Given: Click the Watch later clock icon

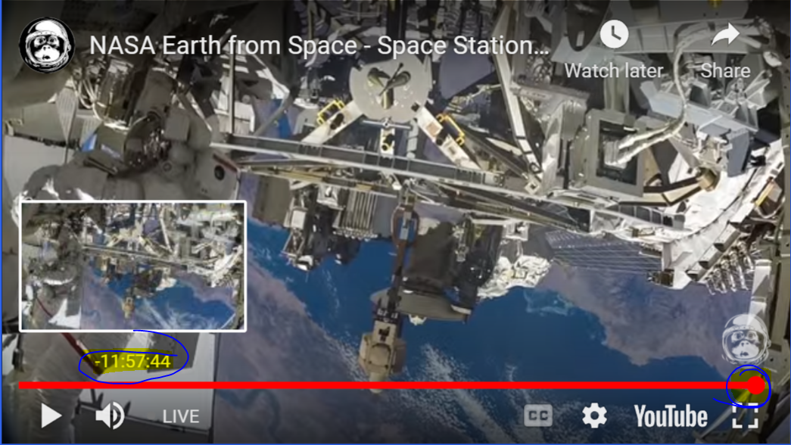Looking at the screenshot, I should [x=614, y=34].
